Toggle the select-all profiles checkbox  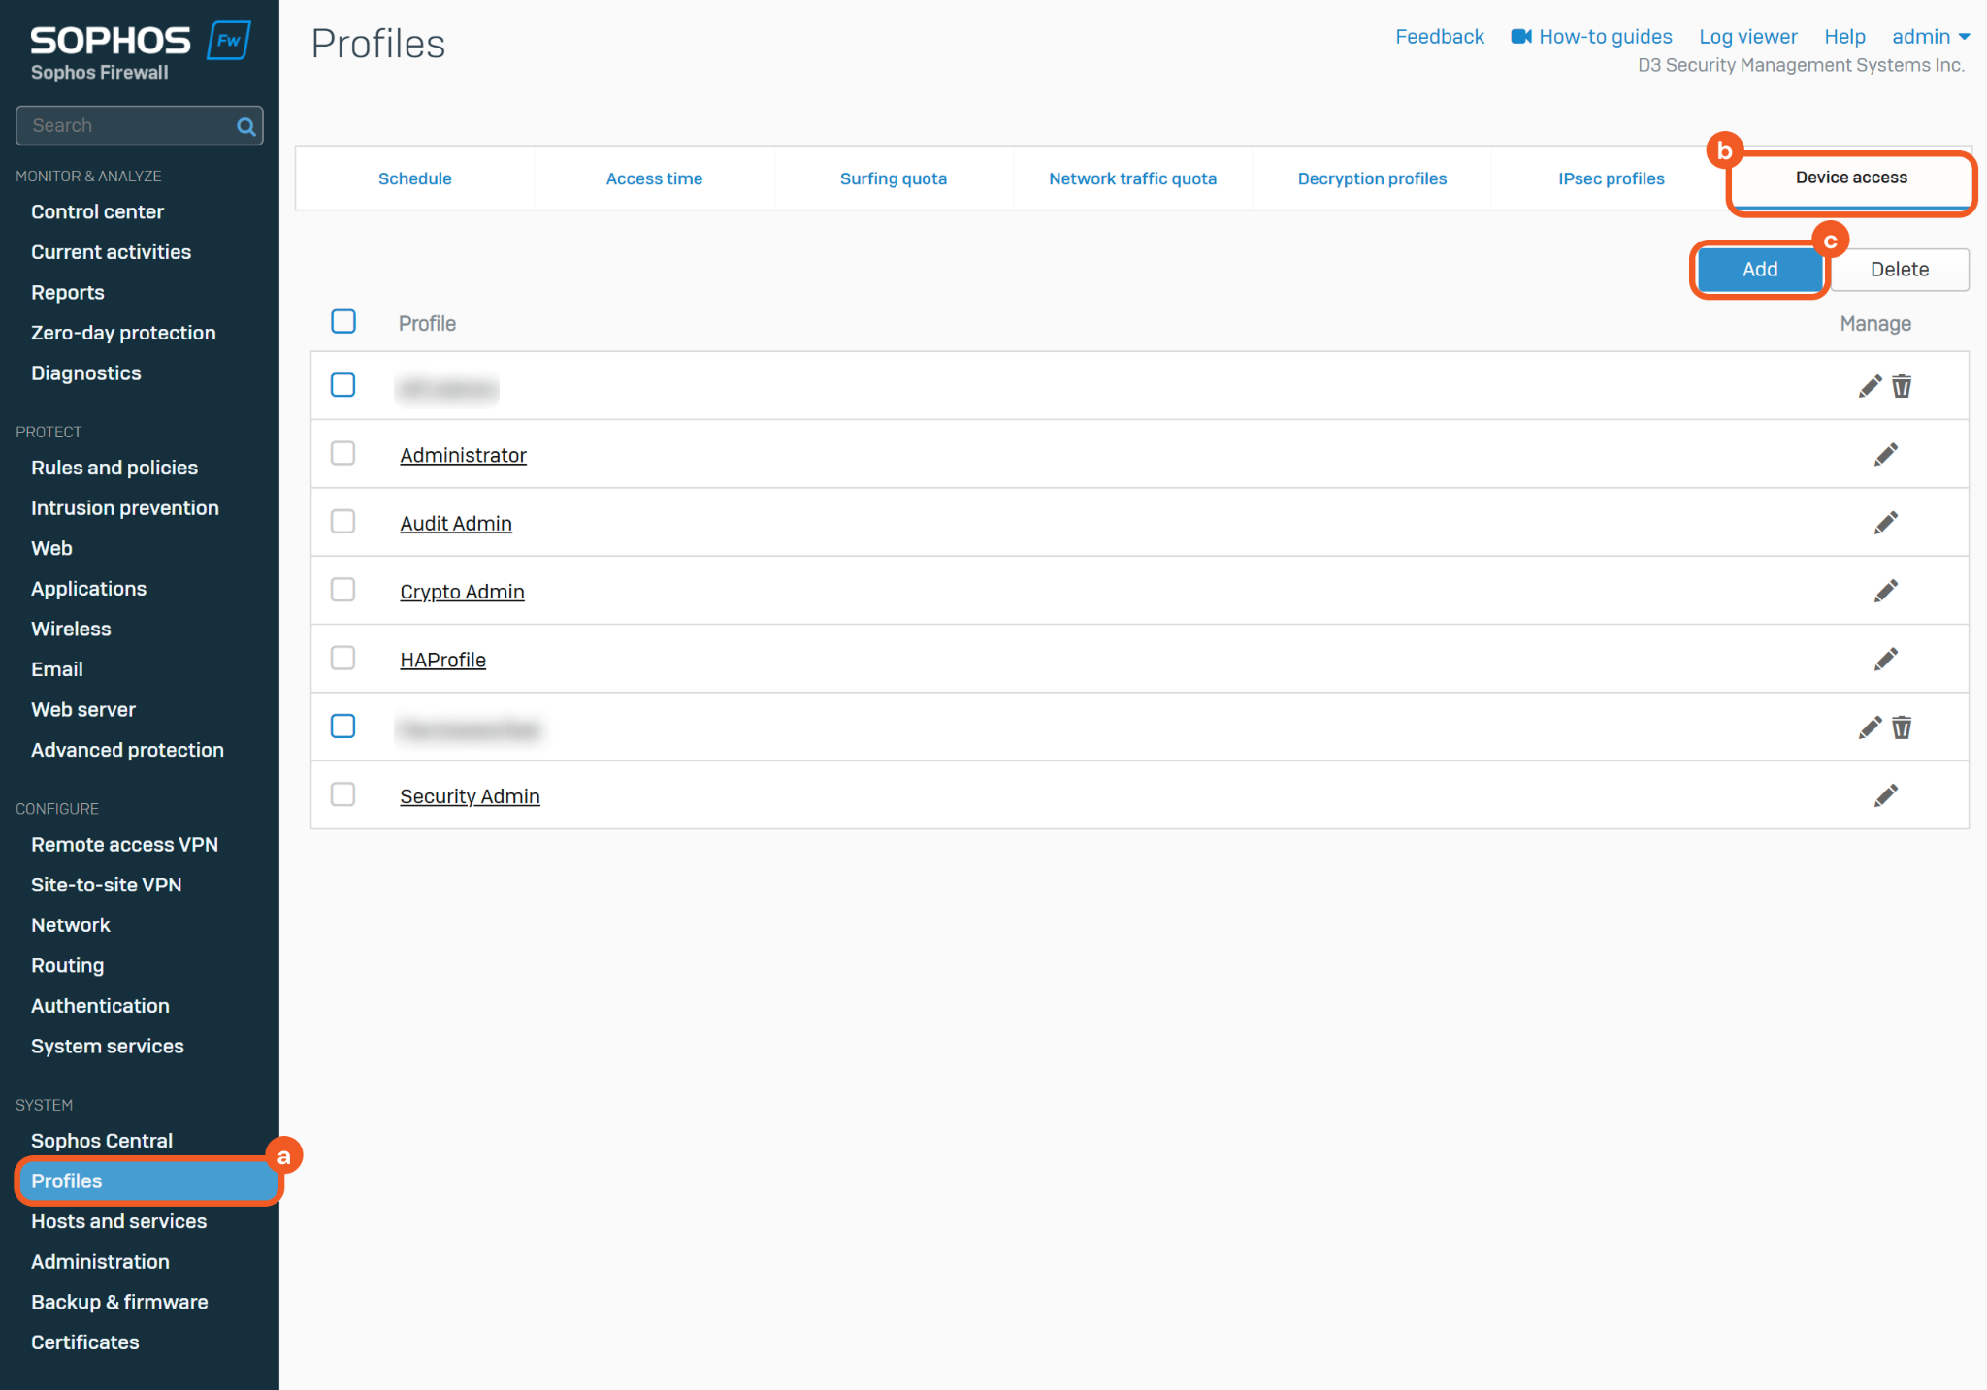[343, 321]
